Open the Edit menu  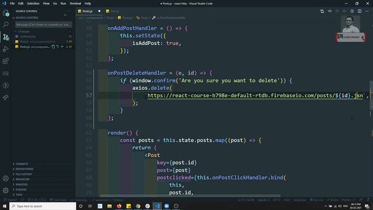point(21,3)
